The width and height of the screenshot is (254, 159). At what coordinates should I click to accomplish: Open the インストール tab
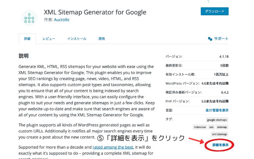pyautogui.click(x=77, y=39)
